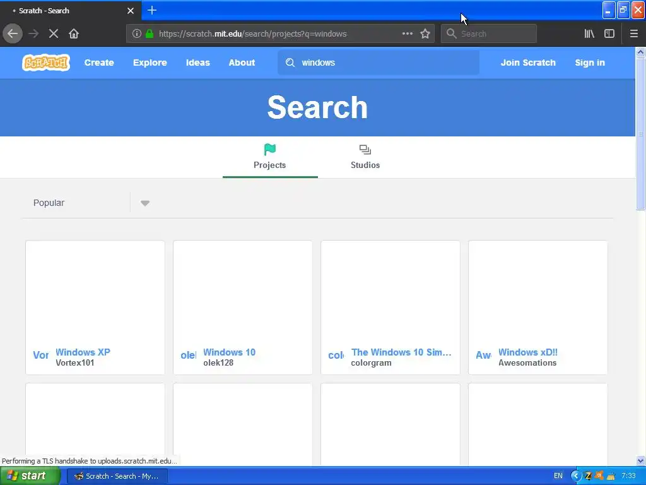This screenshot has height=485, width=646.
Task: Stop loading the page
Action: point(54,33)
